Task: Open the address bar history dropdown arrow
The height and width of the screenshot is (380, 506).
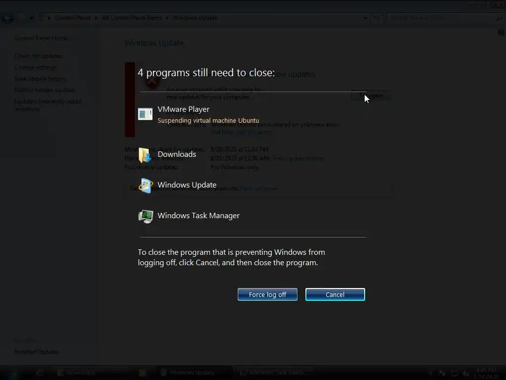Action: tap(365, 18)
